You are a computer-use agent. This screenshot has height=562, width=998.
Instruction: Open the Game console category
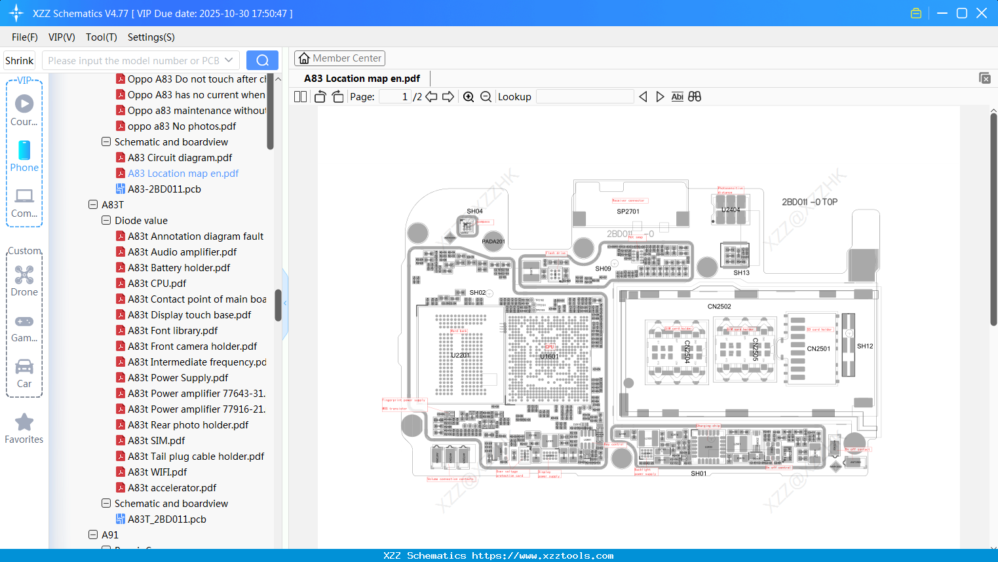coord(24,328)
